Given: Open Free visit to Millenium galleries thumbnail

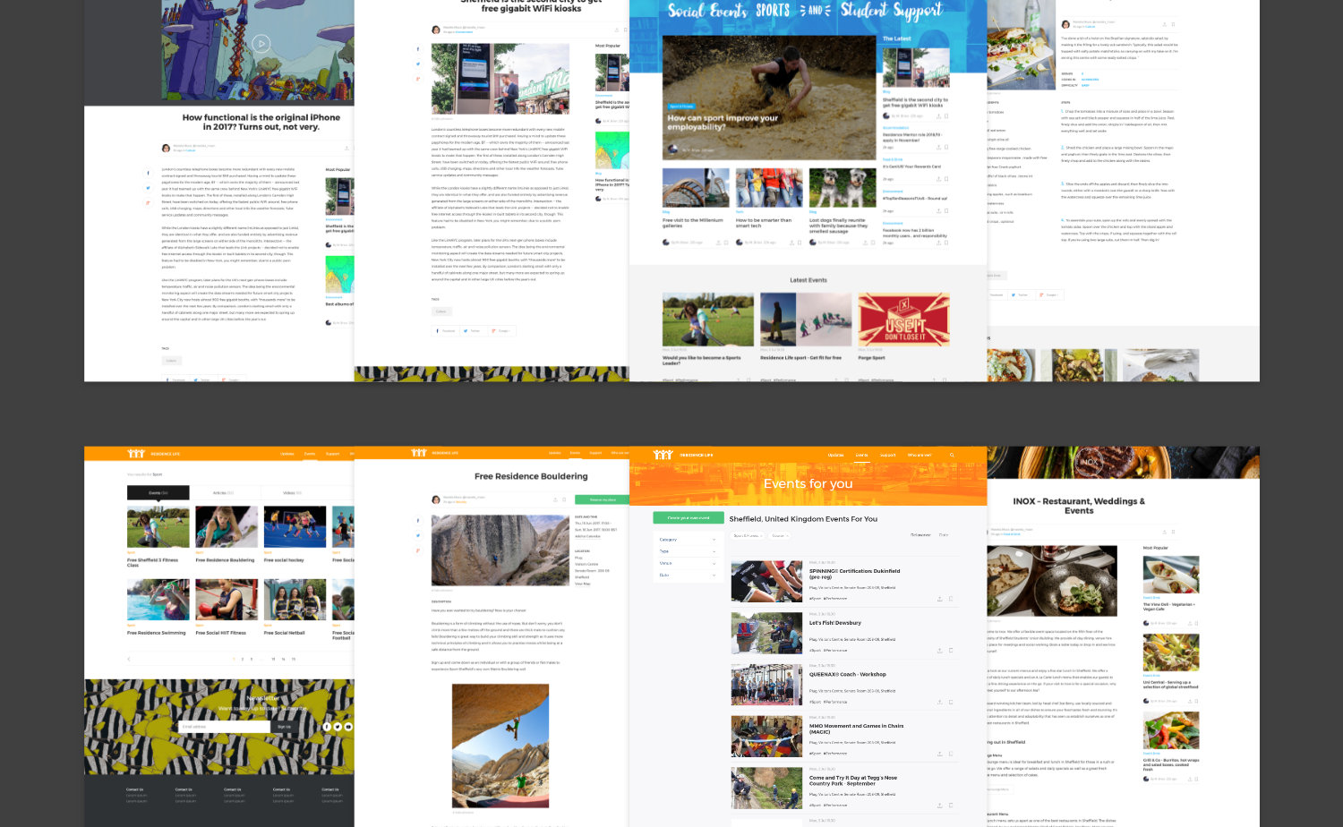Looking at the screenshot, I should point(696,188).
